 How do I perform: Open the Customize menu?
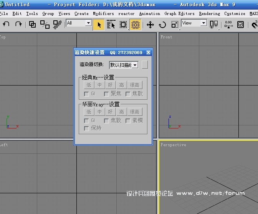[x=235, y=14]
